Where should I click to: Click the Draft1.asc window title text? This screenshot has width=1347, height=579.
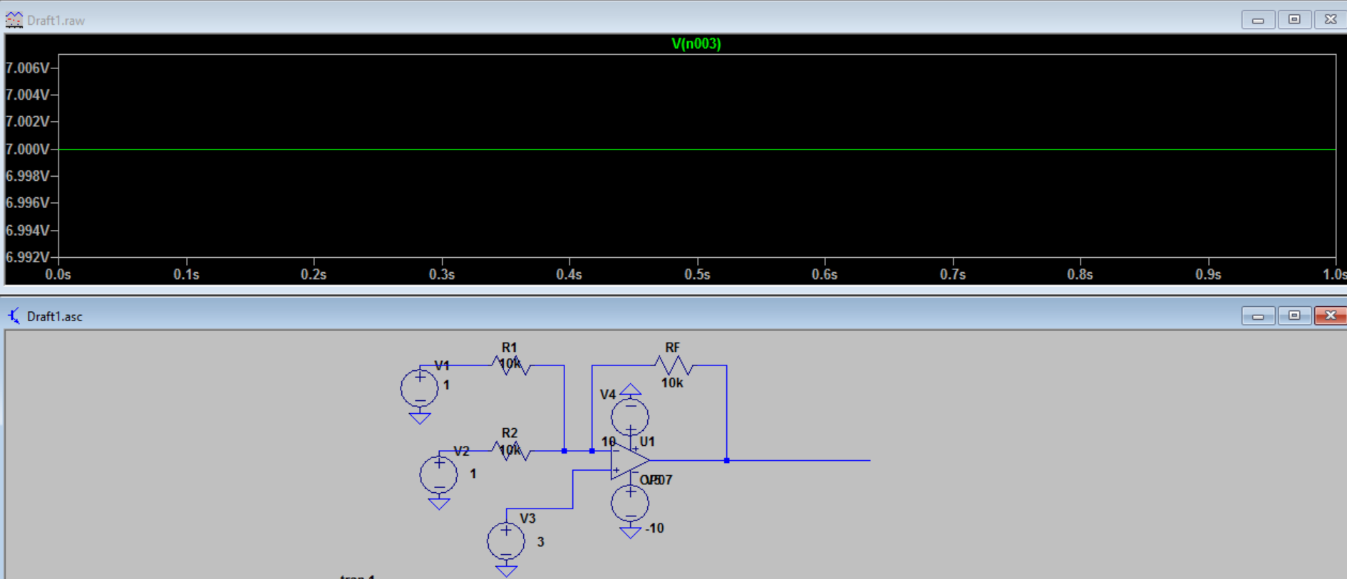55,316
